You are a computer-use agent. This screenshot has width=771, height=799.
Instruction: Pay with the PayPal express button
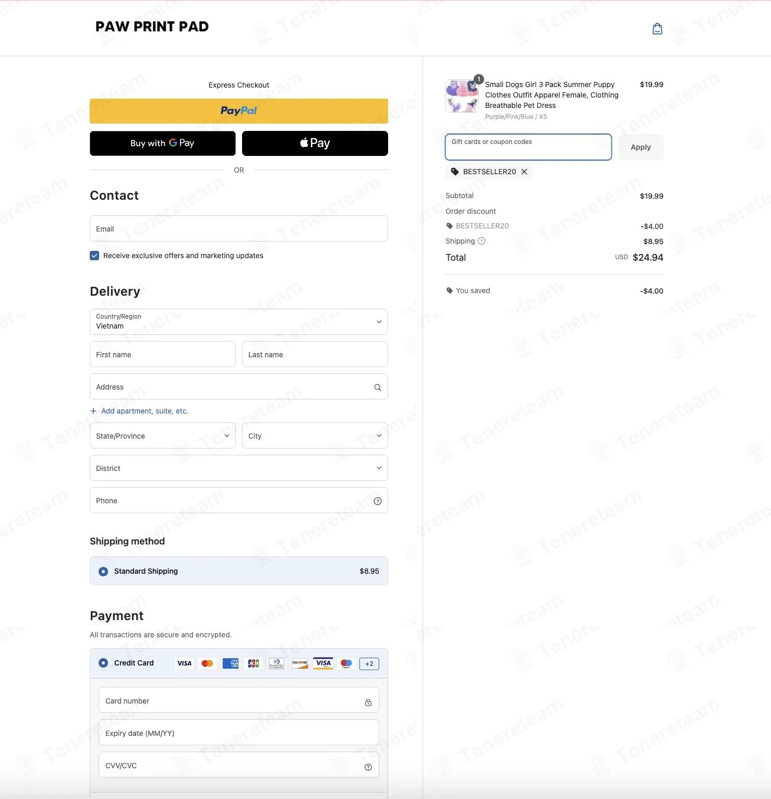239,111
